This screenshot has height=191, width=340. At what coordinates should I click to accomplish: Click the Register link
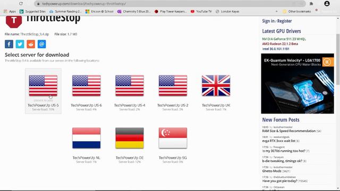coord(285,21)
